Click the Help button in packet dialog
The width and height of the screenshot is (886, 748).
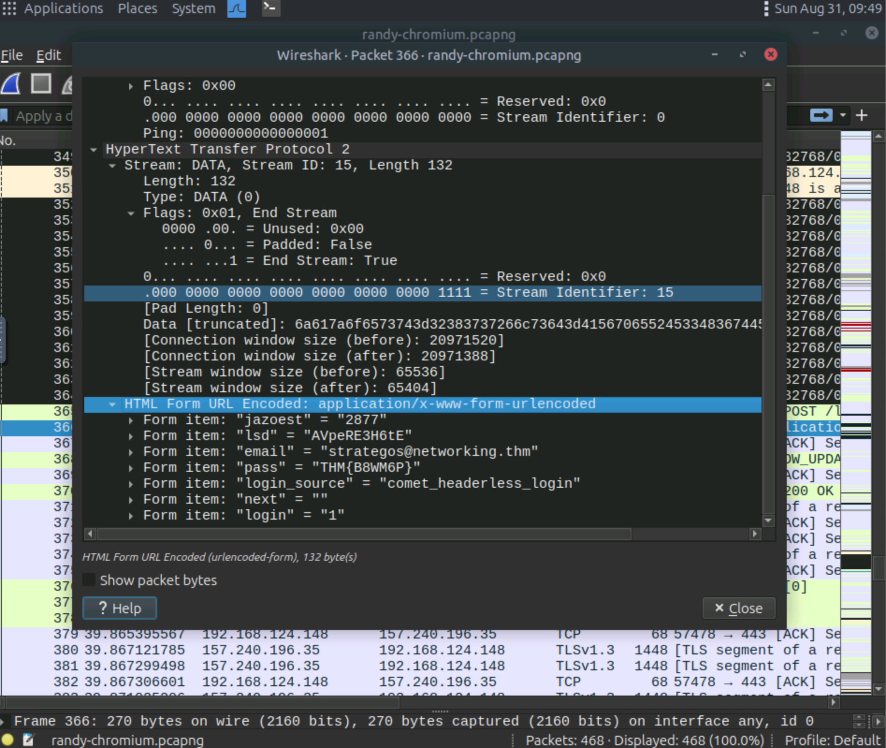point(120,608)
